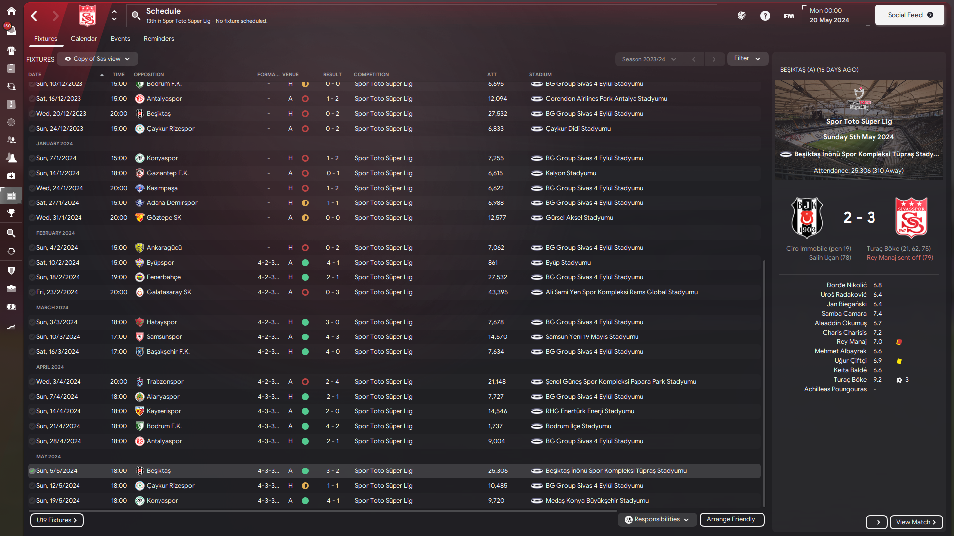This screenshot has height=536, width=954.
Task: Go back with the left arrow
Action: [34, 16]
